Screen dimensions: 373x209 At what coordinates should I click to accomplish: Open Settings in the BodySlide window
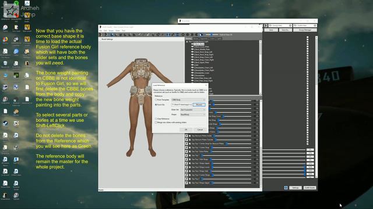click(295, 188)
